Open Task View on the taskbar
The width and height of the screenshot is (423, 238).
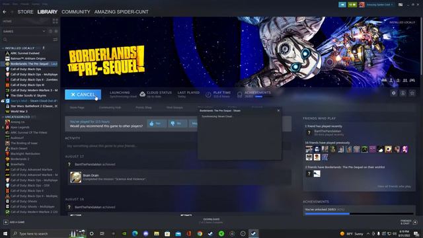[x=102, y=233]
